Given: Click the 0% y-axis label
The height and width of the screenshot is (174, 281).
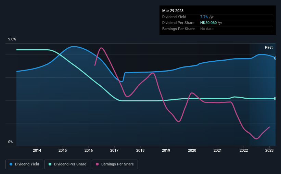Looking at the screenshot, I should point(11,142).
